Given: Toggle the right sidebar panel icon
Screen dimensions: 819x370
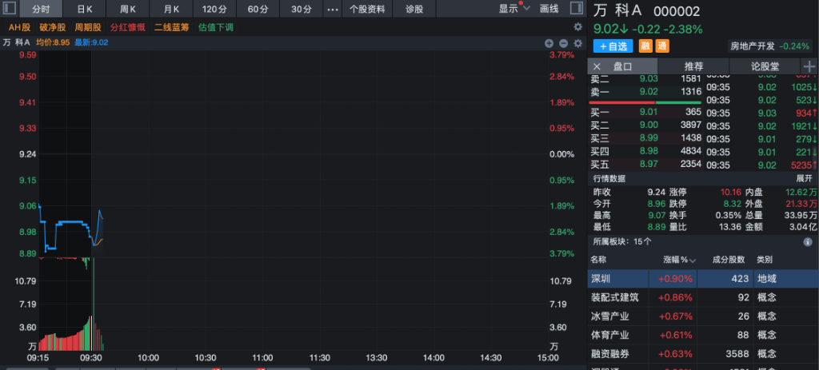Looking at the screenshot, I should (x=577, y=8).
